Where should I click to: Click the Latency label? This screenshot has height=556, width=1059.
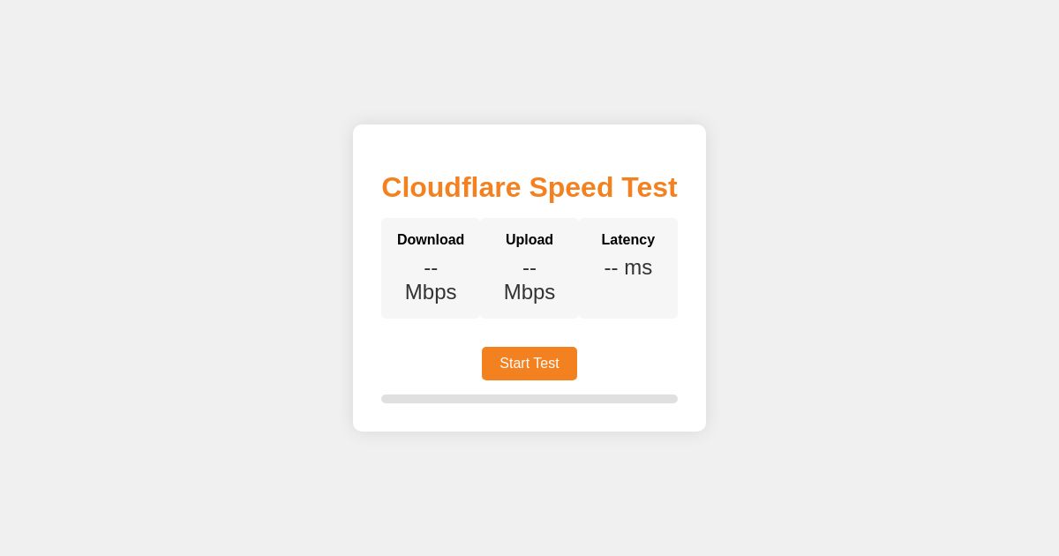pos(628,239)
